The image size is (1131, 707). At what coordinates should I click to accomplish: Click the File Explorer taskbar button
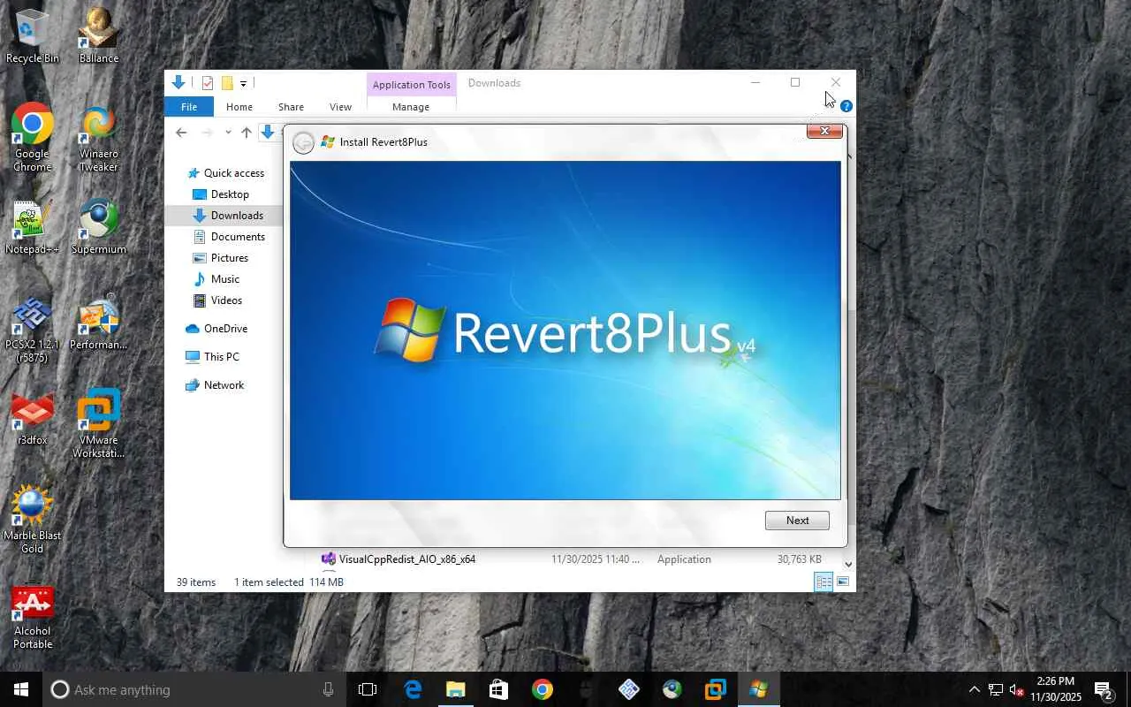[x=455, y=689]
